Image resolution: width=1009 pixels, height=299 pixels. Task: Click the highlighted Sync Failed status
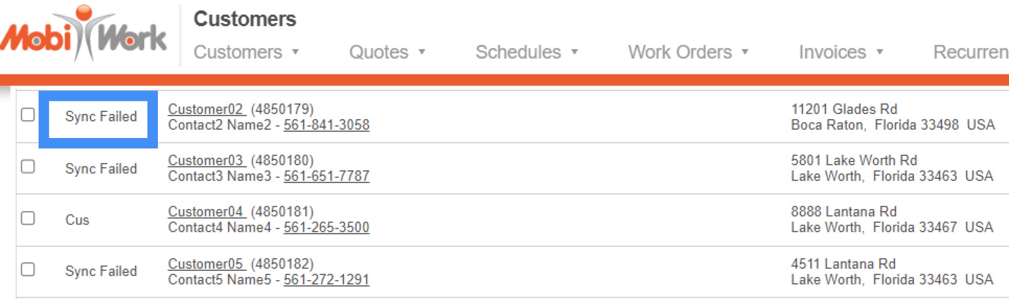pyautogui.click(x=101, y=117)
